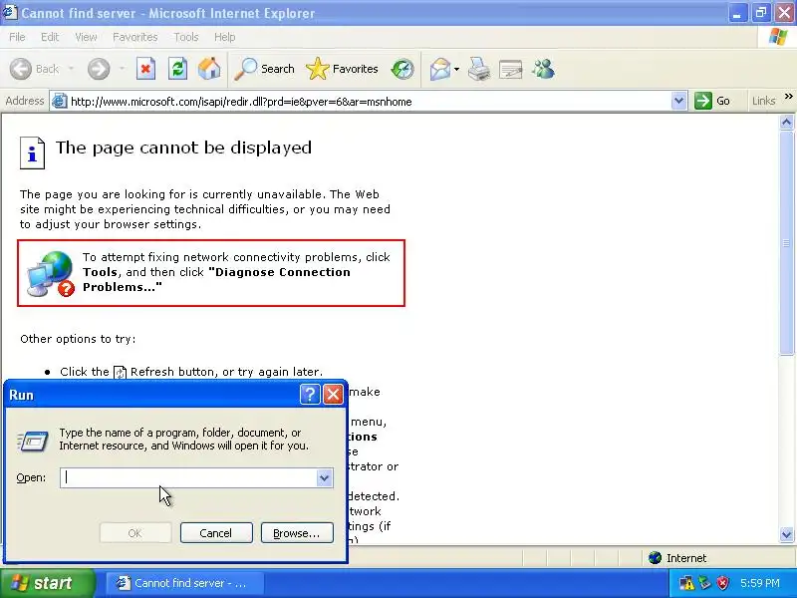Viewport: 797px width, 598px height.
Task: Open the Help menu
Action: coord(224,37)
